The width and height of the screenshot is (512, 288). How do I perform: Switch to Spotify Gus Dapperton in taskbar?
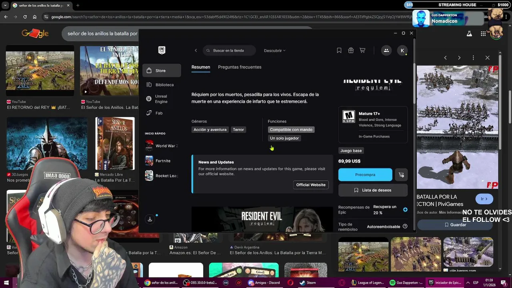tap(406, 283)
